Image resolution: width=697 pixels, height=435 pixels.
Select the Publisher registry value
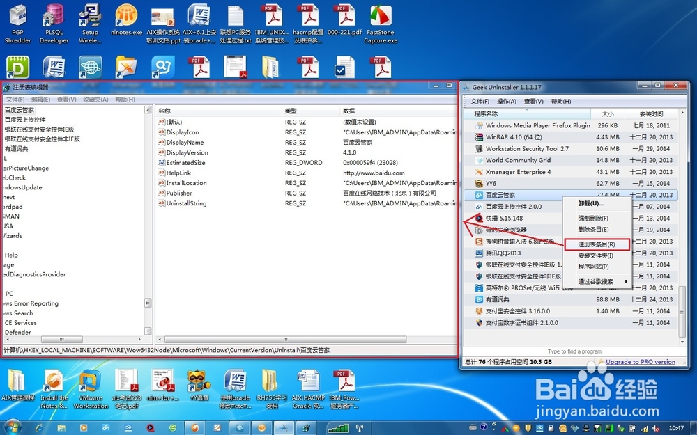(x=179, y=193)
